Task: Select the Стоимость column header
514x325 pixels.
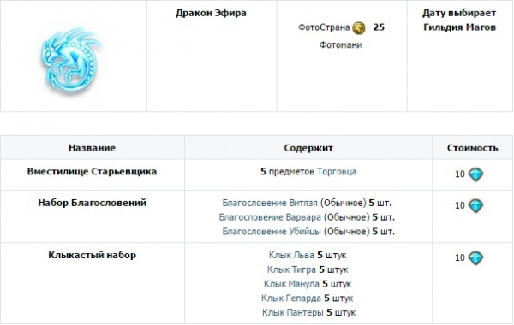Action: 472,148
